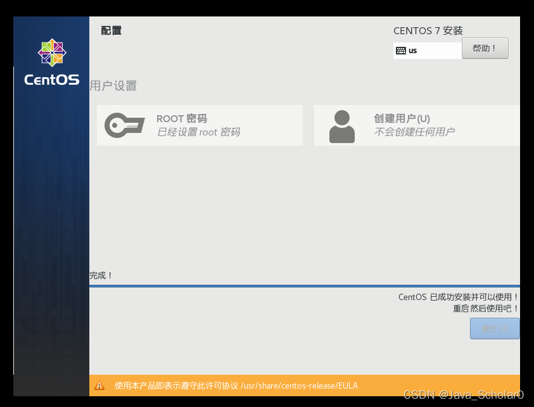This screenshot has height=407, width=534.
Task: Click the ROOT password key icon
Action: click(x=124, y=125)
